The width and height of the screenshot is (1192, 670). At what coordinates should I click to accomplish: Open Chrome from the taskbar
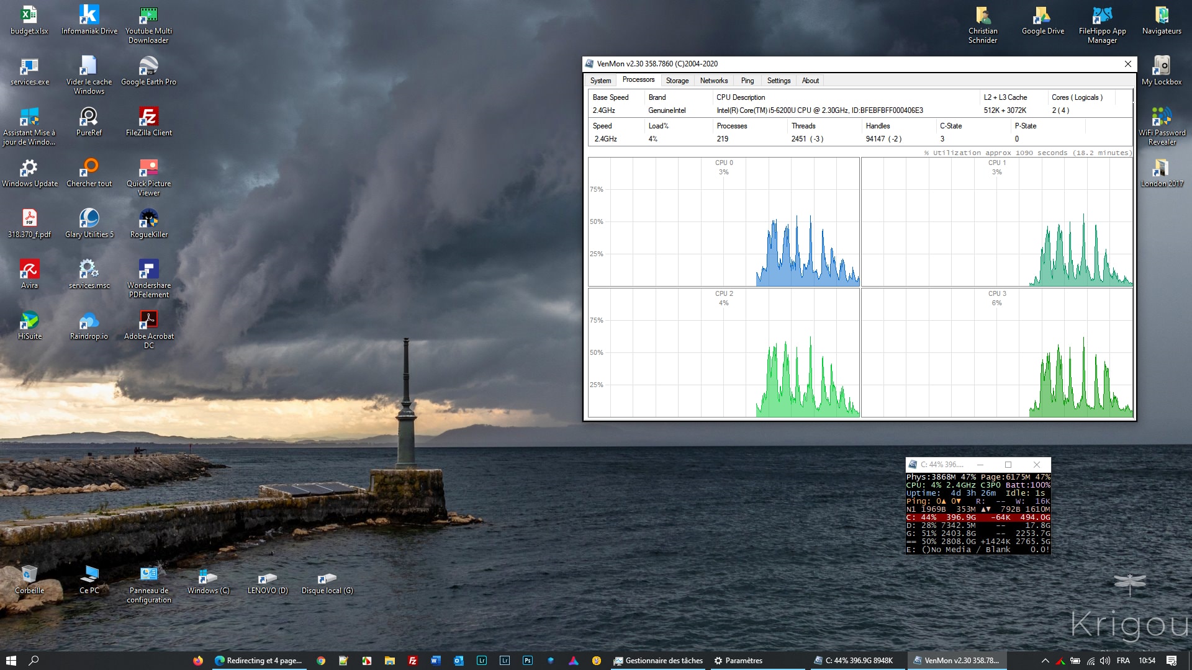(x=320, y=661)
